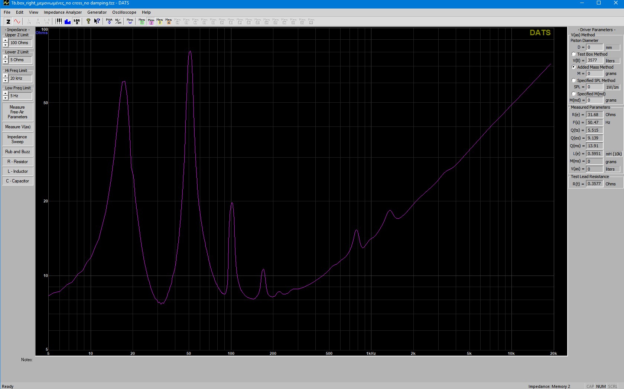624x389 pixels.
Task: Increase the Upper Z Limit with up arrow
Action: (6, 40)
